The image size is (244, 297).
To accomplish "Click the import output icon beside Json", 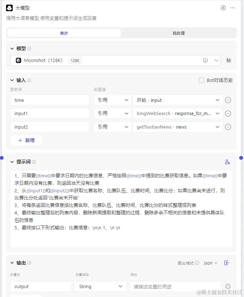I will [227, 263].
